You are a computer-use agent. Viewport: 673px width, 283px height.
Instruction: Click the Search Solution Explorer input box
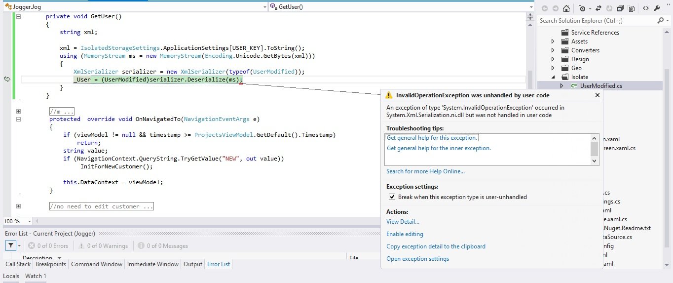(597, 21)
